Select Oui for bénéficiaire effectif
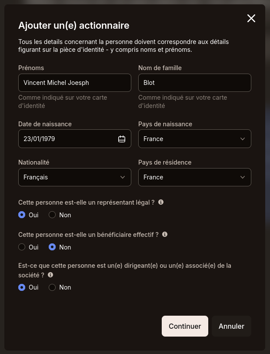The width and height of the screenshot is (270, 354). pos(22,247)
